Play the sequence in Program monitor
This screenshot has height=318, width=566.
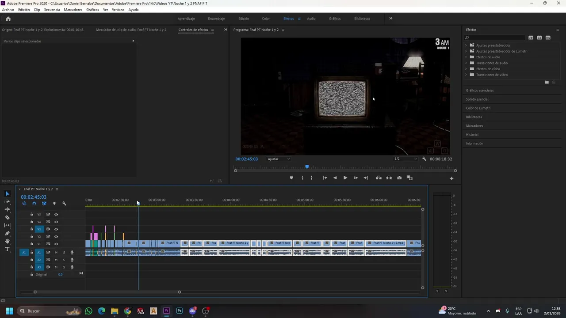pyautogui.click(x=345, y=178)
